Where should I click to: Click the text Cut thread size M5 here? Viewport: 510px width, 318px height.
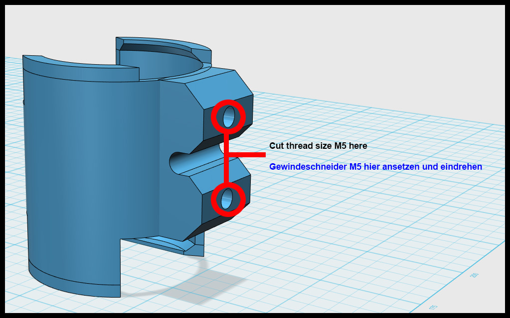(319, 146)
